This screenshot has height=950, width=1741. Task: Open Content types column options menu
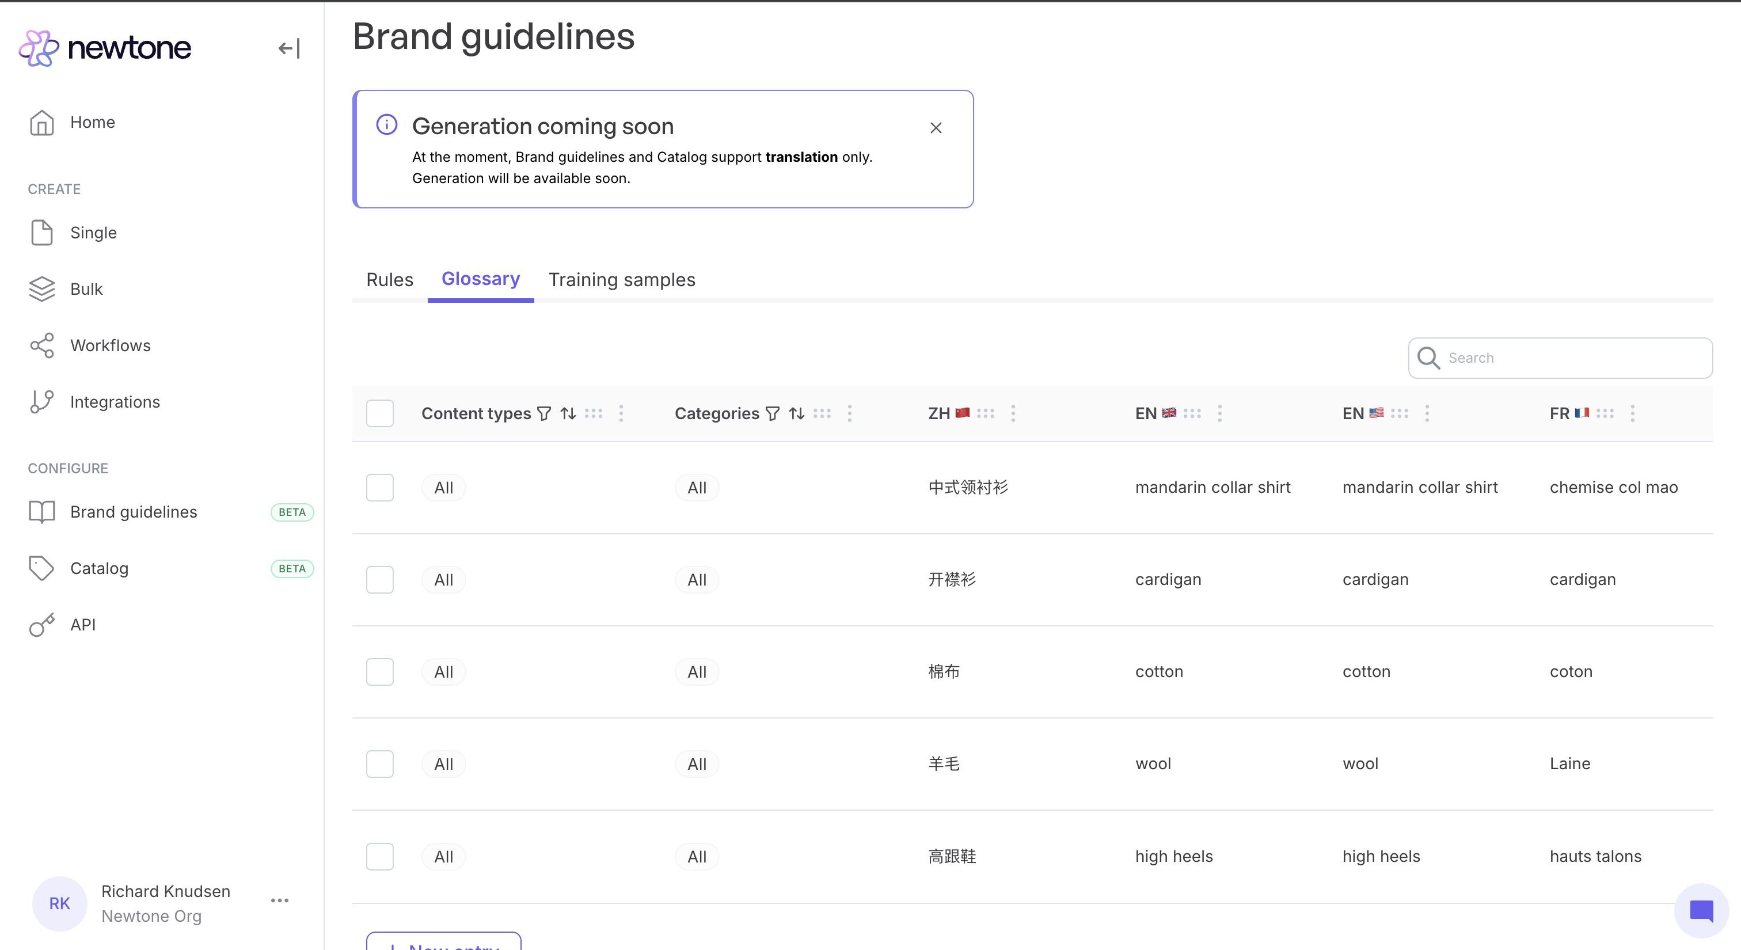(621, 413)
